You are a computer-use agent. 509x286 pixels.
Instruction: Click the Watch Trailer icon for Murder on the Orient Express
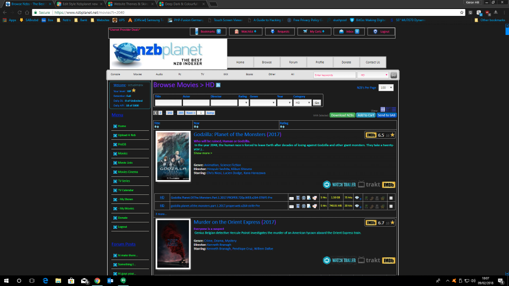pos(339,260)
